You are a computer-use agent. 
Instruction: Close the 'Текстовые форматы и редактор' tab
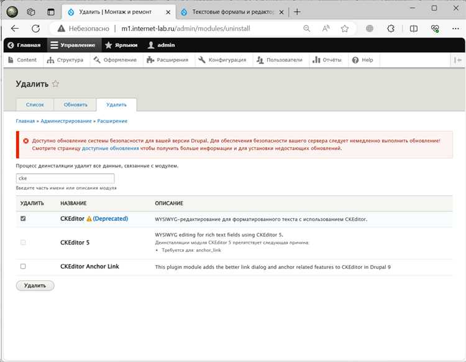(281, 12)
